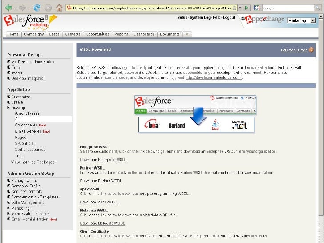Click Help for this Page link
This screenshot has height=243, width=324.
pyautogui.click(x=294, y=50)
